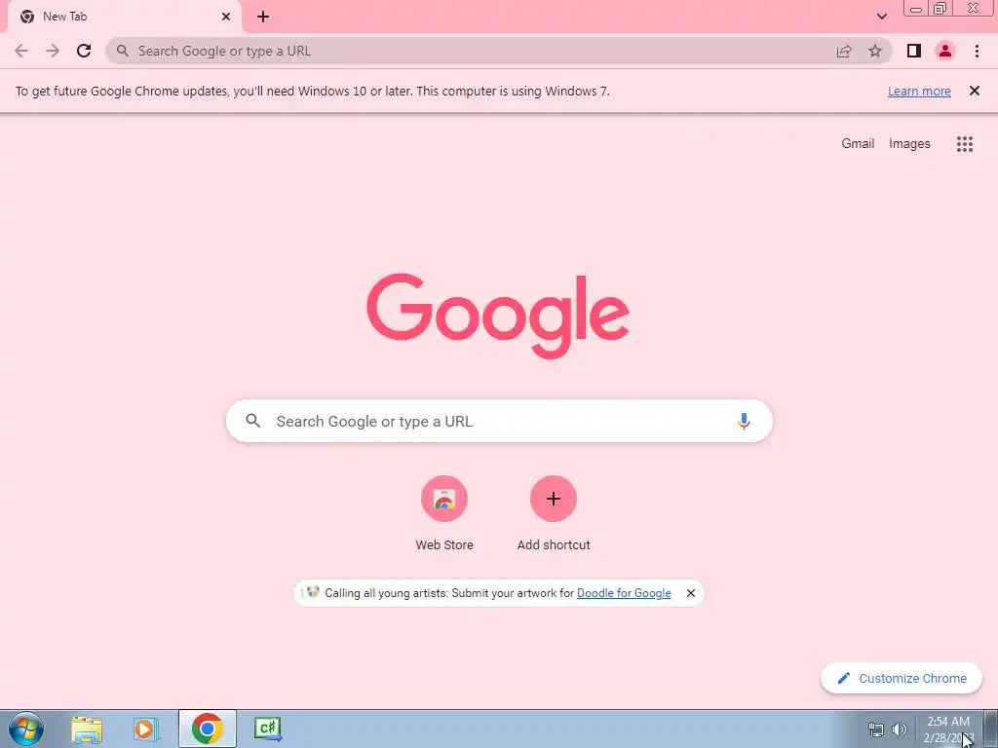Screen dimensions: 998x748
Task: Expand the tab search dropdown arrow
Action: point(881,17)
